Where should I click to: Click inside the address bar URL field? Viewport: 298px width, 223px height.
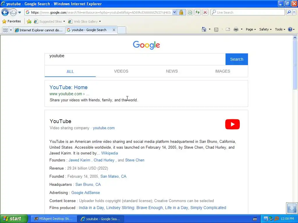tap(101, 12)
